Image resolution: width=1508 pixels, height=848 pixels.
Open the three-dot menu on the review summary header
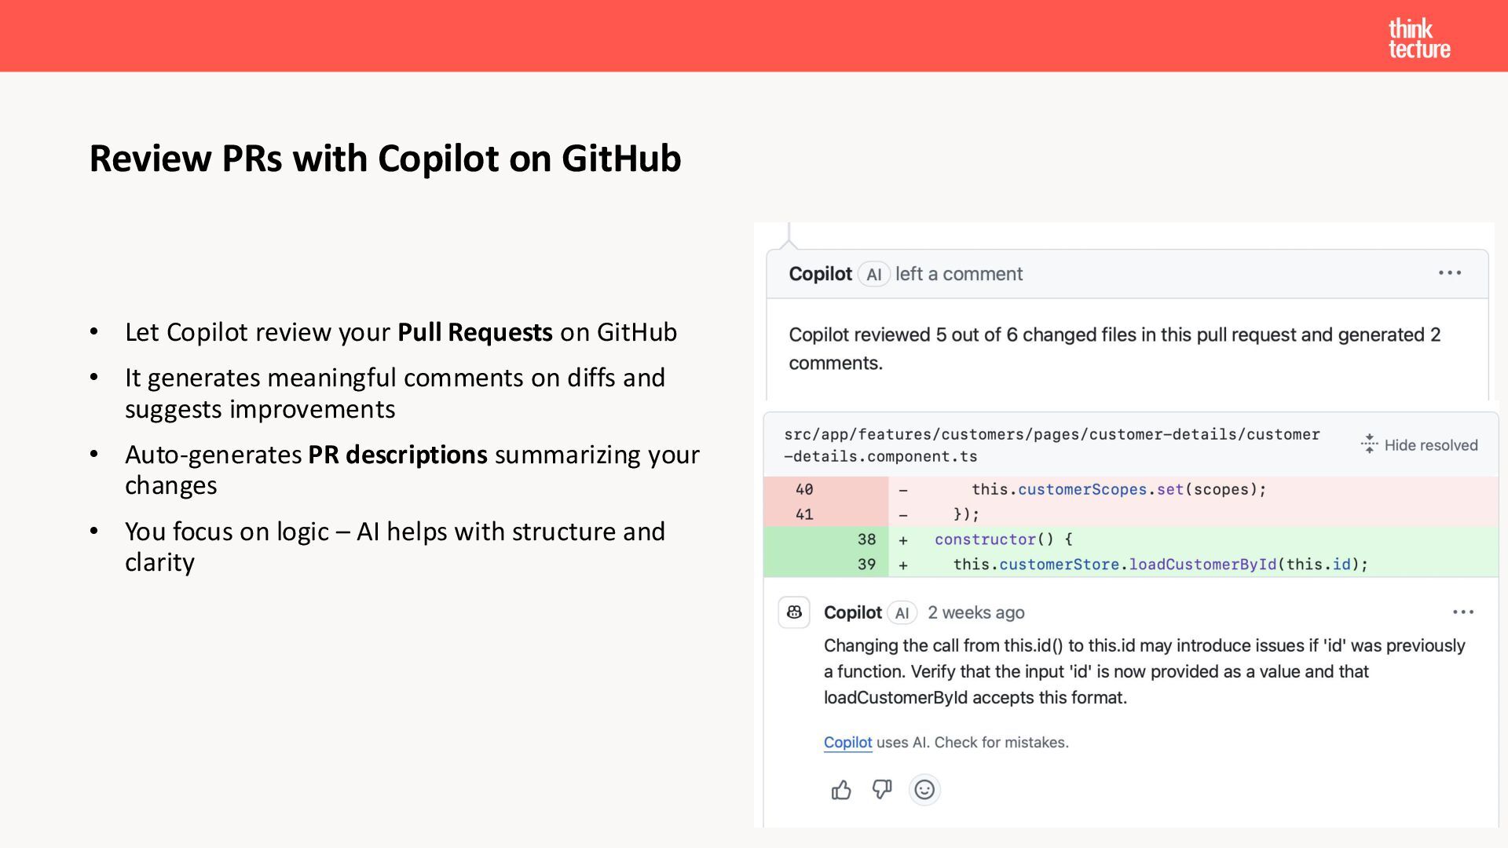coord(1450,273)
